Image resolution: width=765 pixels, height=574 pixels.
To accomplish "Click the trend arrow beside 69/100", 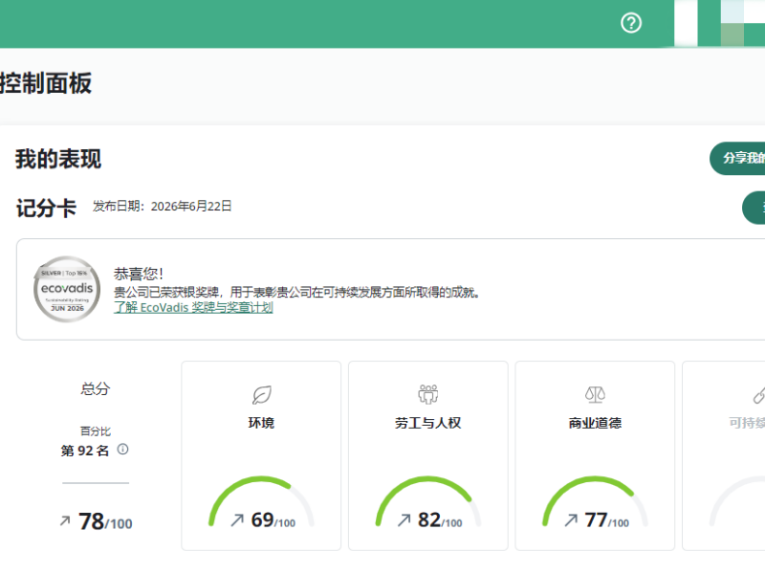I will 237,520.
